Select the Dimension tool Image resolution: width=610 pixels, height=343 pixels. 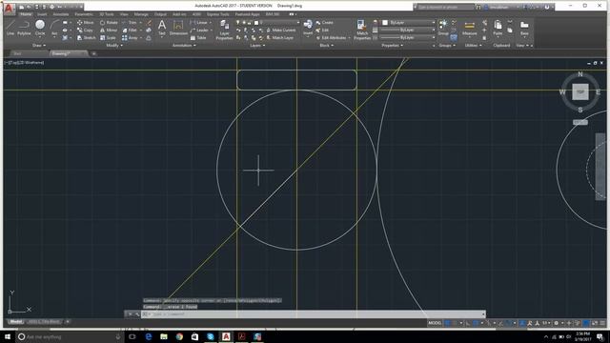[178, 28]
